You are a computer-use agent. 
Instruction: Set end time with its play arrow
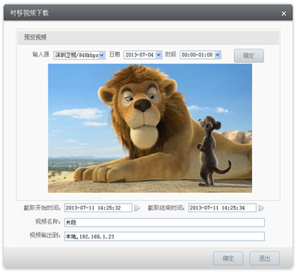coord(261,208)
